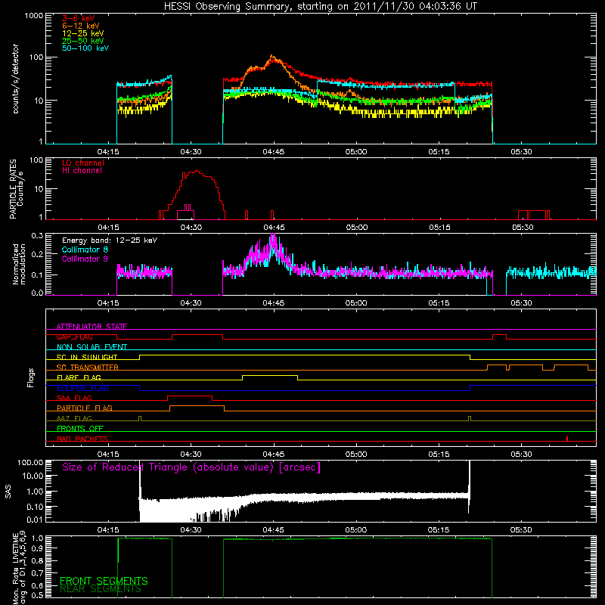Click the FRONTS_OFF flag label
Image resolution: width=605 pixels, height=605 pixels.
click(80, 428)
